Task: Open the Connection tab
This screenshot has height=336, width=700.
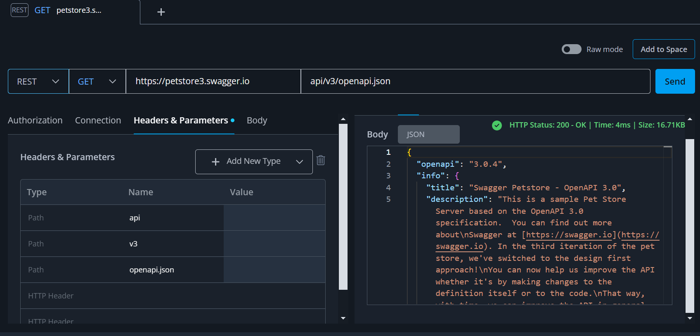Action: coord(98,120)
